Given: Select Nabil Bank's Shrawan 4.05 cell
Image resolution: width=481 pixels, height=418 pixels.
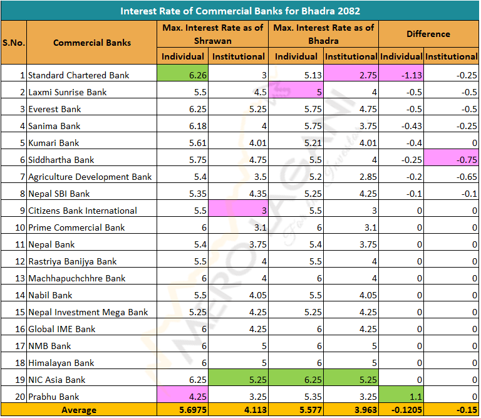Looking at the screenshot, I should (x=239, y=293).
